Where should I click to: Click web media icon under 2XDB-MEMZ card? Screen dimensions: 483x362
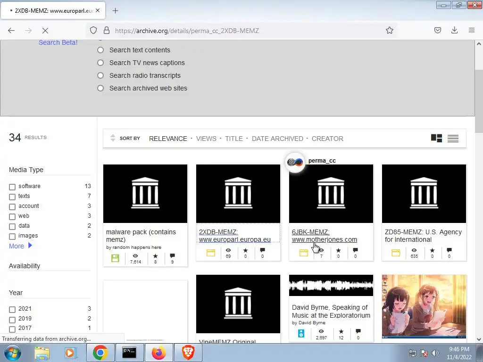[x=211, y=253]
